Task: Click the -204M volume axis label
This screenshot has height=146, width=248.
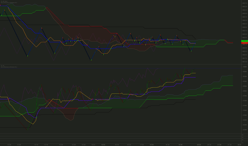Action: pyautogui.click(x=245, y=81)
